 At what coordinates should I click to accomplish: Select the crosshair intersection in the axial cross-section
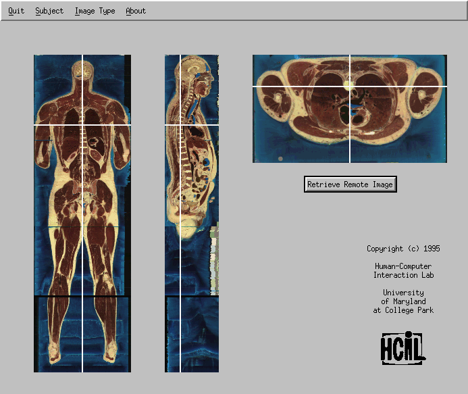[x=349, y=87]
